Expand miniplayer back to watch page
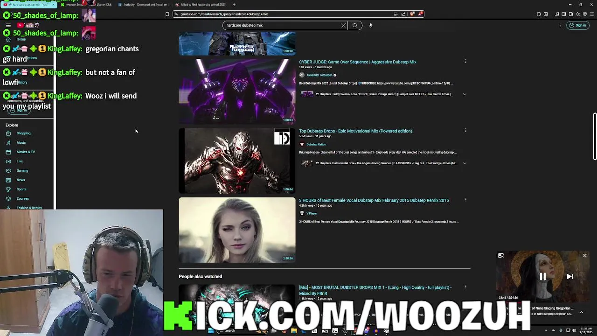The height and width of the screenshot is (336, 597). pyautogui.click(x=501, y=256)
